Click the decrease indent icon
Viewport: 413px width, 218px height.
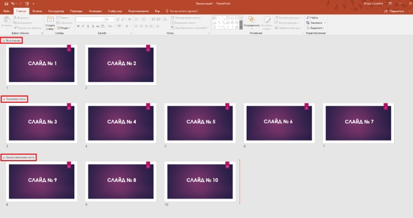[153, 19]
